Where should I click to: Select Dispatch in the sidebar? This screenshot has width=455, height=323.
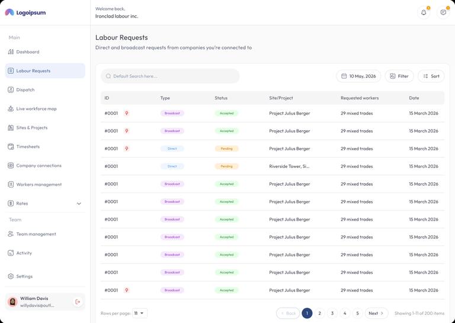(x=45, y=90)
